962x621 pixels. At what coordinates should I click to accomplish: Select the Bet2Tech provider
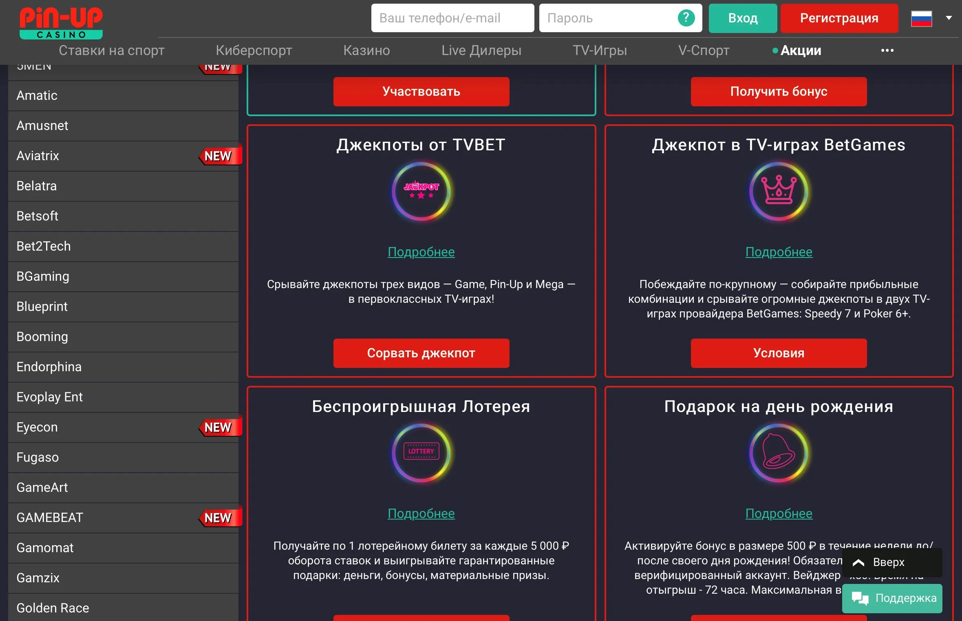pos(123,246)
